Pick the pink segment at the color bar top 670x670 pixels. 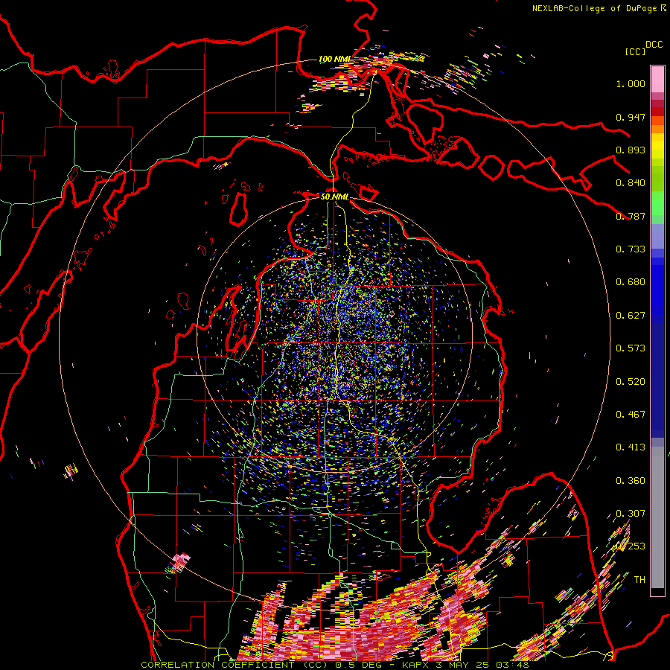coord(657,80)
